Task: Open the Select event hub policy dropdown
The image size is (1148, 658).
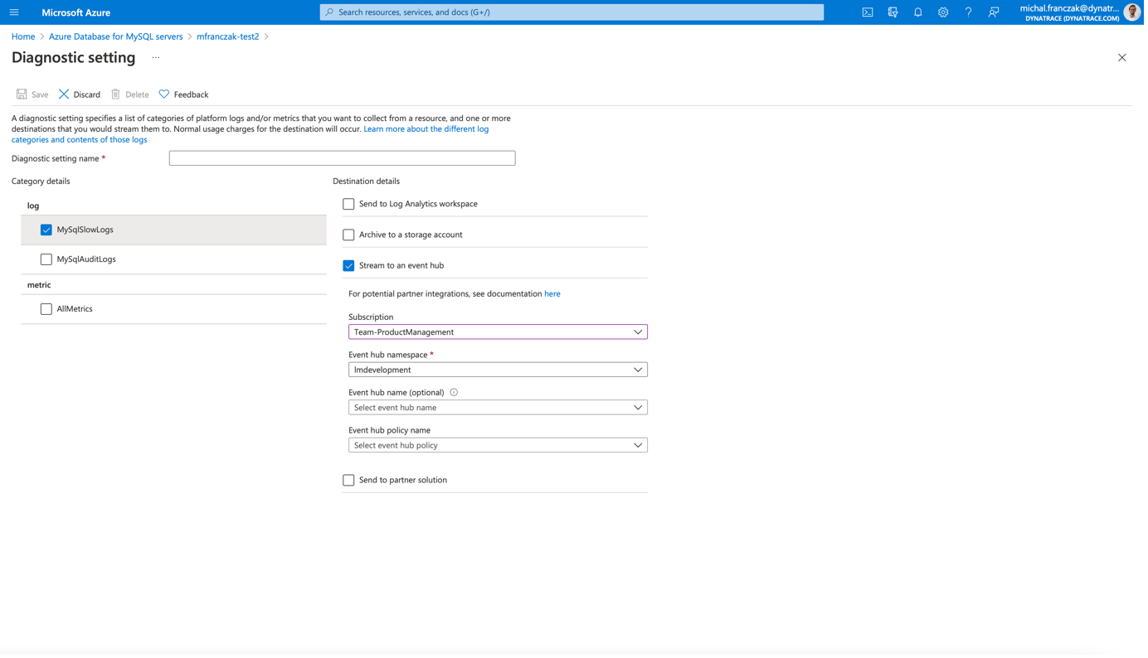Action: pyautogui.click(x=499, y=447)
